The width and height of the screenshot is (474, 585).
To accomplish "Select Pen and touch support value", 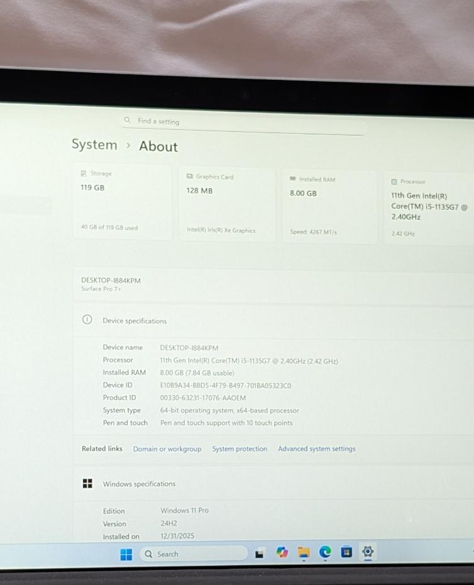I will click(226, 423).
